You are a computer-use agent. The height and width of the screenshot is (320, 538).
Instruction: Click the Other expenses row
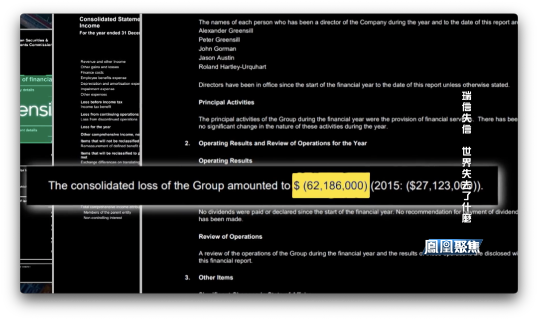pyautogui.click(x=94, y=94)
